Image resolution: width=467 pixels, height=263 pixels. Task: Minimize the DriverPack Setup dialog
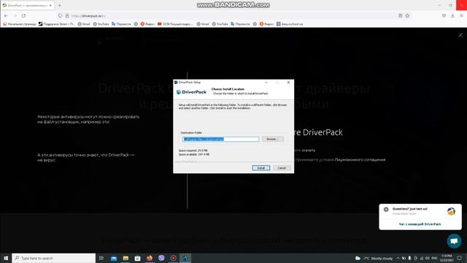pyautogui.click(x=266, y=83)
